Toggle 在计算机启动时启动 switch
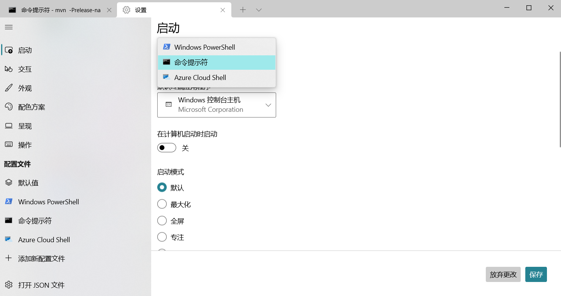Screen dimensions: 561x296 [167, 148]
